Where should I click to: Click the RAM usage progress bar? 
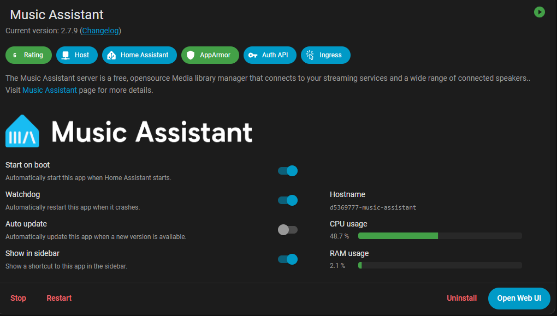(x=440, y=265)
